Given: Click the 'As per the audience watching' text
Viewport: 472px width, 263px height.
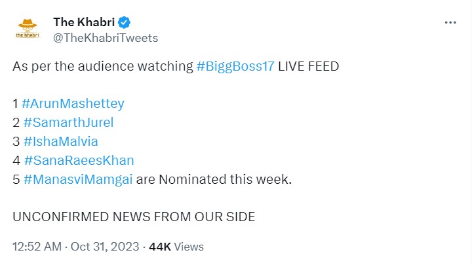Looking at the screenshot, I should point(102,67).
